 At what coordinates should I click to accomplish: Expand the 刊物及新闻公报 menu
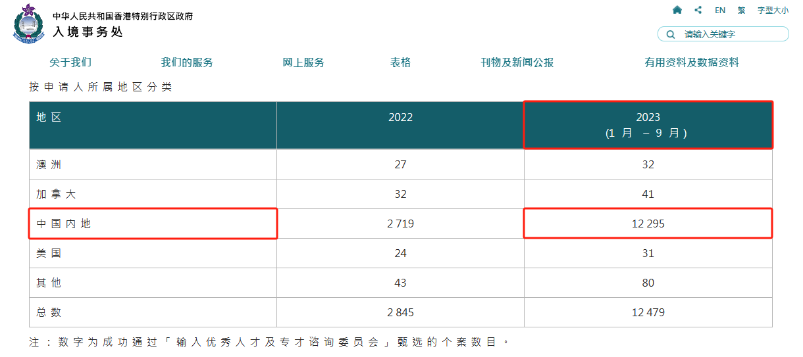(x=517, y=62)
